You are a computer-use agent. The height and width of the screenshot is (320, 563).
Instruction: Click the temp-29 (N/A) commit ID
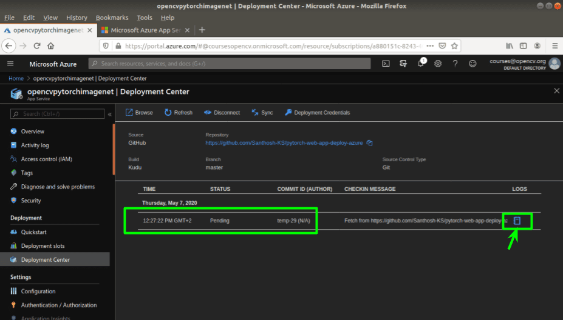click(x=293, y=221)
